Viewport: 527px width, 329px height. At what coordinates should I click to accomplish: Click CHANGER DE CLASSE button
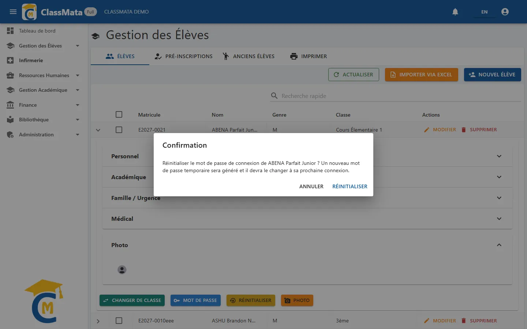point(132,300)
